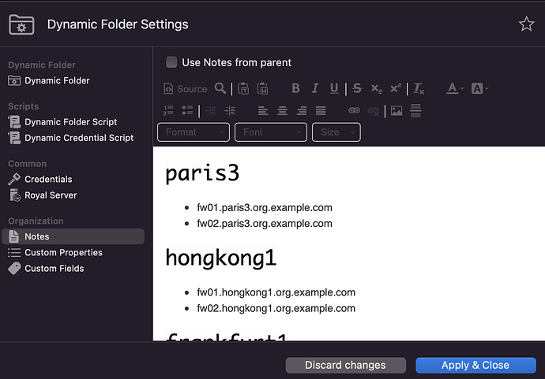Open the Size dropdown
Screen dimensions: 545x379
(336, 132)
